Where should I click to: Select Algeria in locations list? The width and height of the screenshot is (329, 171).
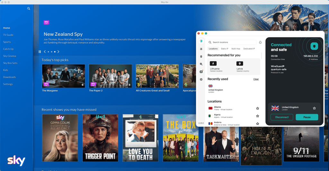[231, 116]
